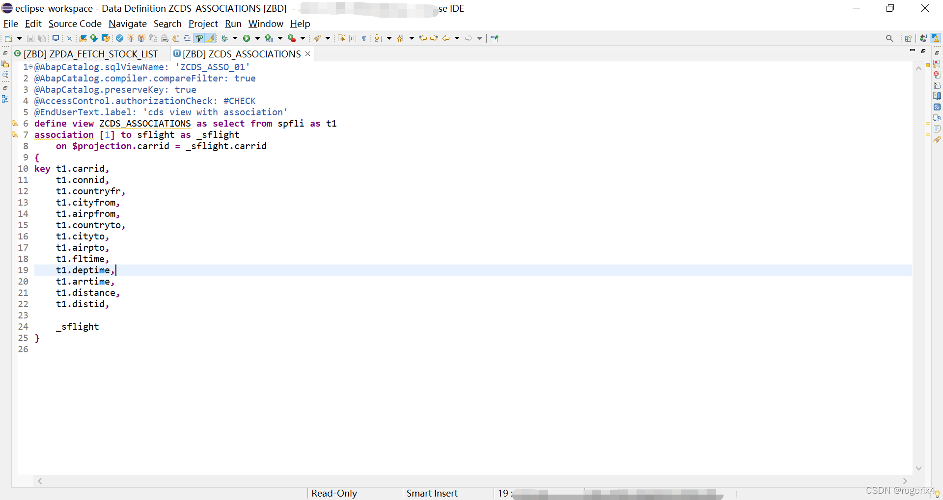
Task: Click the Open Perspective icon
Action: tap(908, 38)
